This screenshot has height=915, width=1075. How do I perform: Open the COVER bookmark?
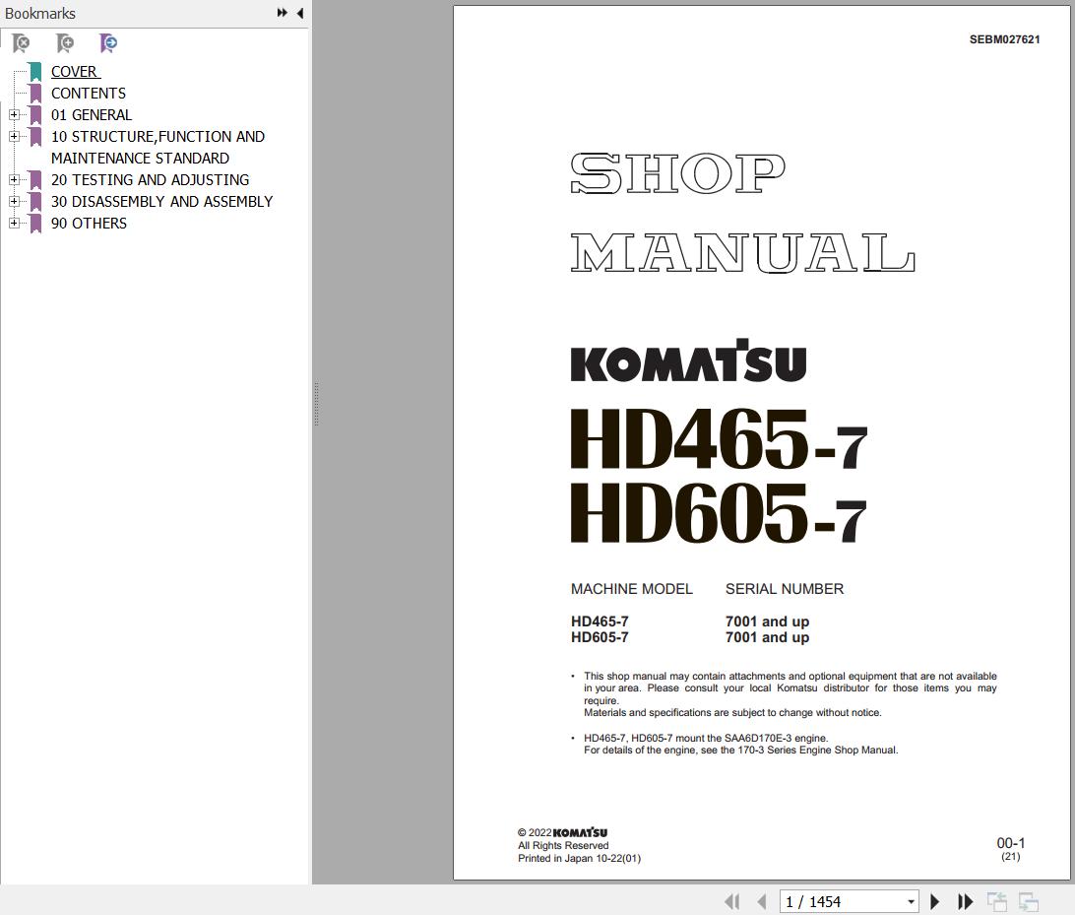(x=75, y=71)
